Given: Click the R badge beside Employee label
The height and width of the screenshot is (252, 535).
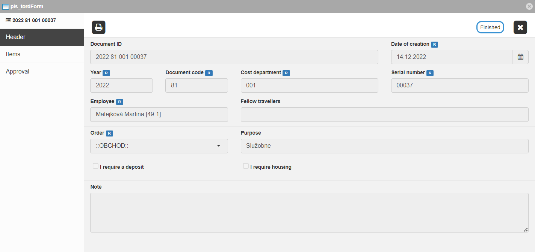Looking at the screenshot, I should point(119,102).
